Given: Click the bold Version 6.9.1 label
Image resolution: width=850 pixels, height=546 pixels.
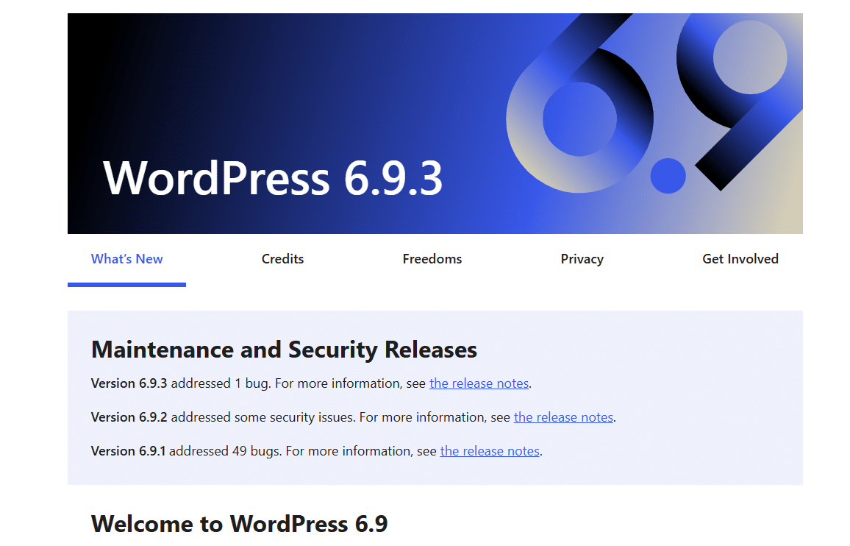Looking at the screenshot, I should pos(129,451).
